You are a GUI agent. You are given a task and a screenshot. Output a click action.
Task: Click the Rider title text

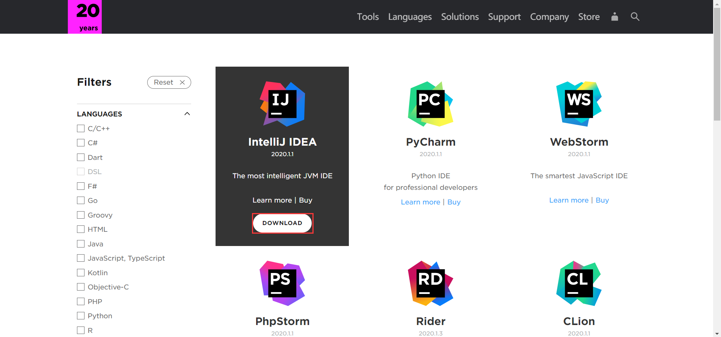coord(431,321)
